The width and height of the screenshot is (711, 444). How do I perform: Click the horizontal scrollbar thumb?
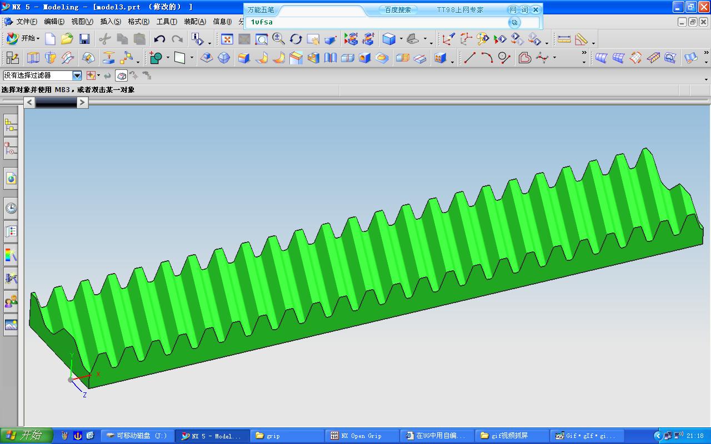[56, 102]
